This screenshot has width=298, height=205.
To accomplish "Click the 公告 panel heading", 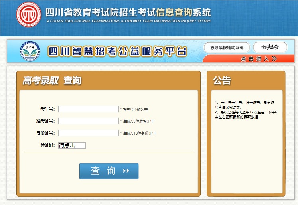I will pyautogui.click(x=222, y=80).
